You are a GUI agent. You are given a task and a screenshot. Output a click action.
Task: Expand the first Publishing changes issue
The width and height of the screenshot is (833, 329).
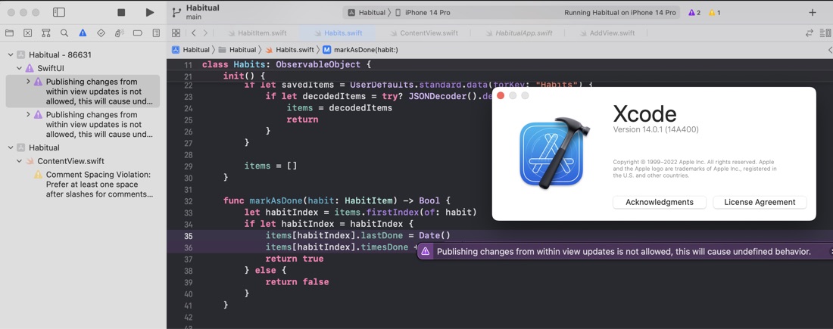[x=28, y=82]
